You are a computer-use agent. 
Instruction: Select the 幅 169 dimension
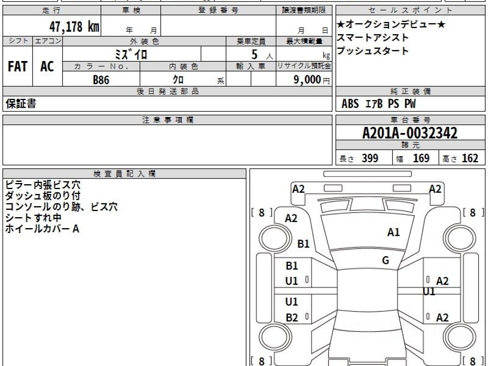(x=413, y=158)
